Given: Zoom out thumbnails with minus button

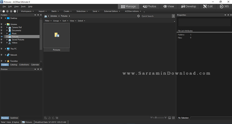Looking at the screenshot, I should tap(151, 118).
